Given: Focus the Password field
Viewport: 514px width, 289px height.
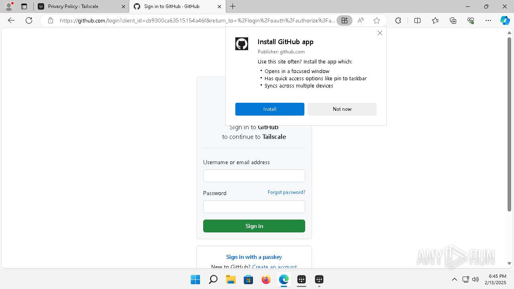Looking at the screenshot, I should (x=254, y=207).
